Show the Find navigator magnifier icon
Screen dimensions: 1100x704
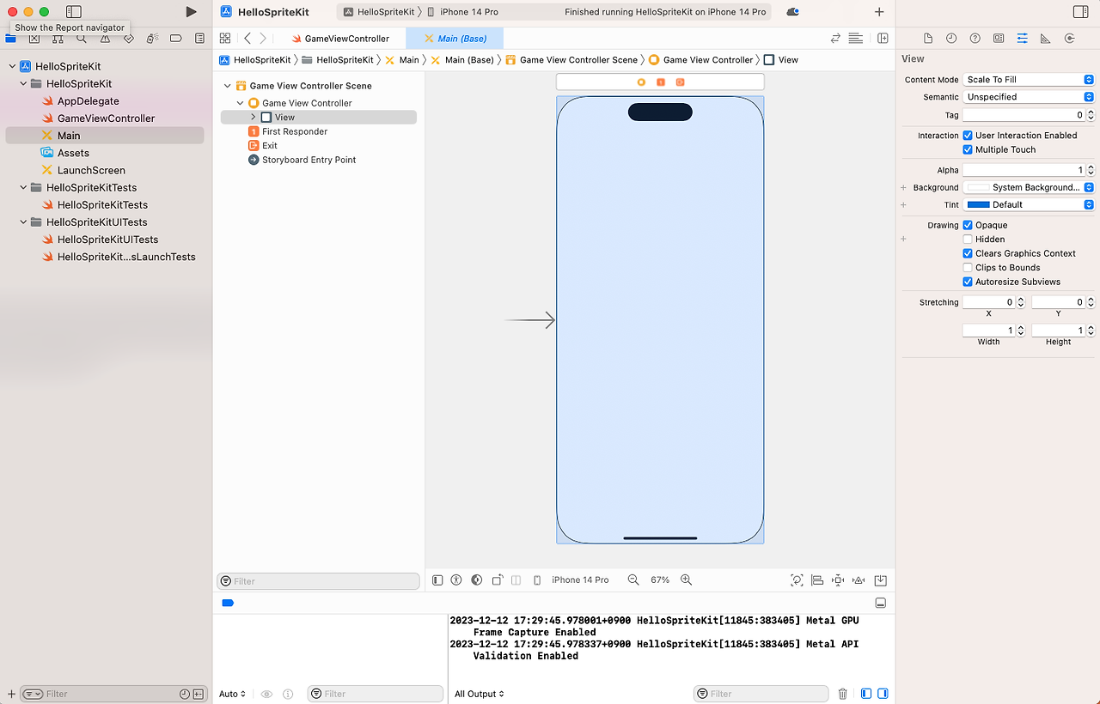81,39
